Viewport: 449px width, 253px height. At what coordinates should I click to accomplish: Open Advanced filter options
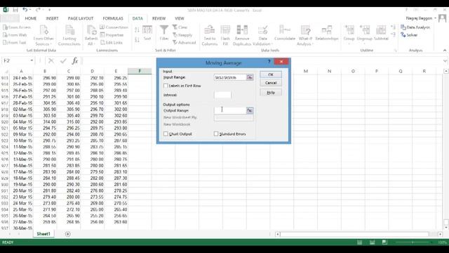click(184, 42)
